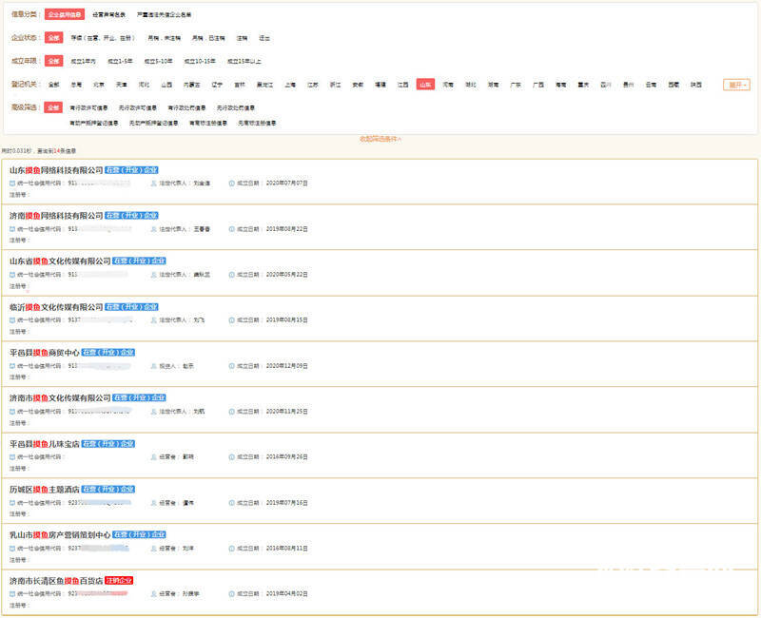Open 山东省摸鱼文化传媒有限公司 company link
This screenshot has width=761, height=618.
(60, 261)
